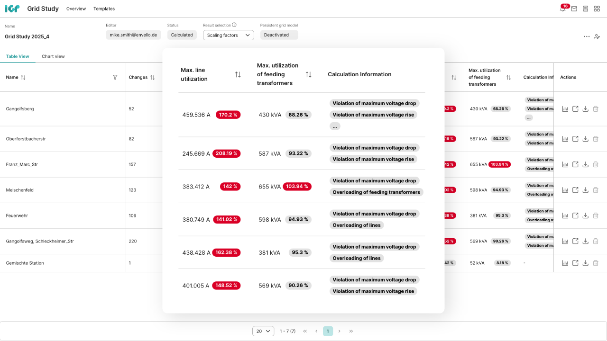Screen dimensions: 607x341
Task: Go to the Overview page link
Action: coord(76,9)
